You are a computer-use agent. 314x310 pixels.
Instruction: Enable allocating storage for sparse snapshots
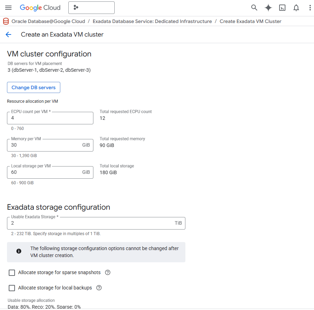coord(12,273)
